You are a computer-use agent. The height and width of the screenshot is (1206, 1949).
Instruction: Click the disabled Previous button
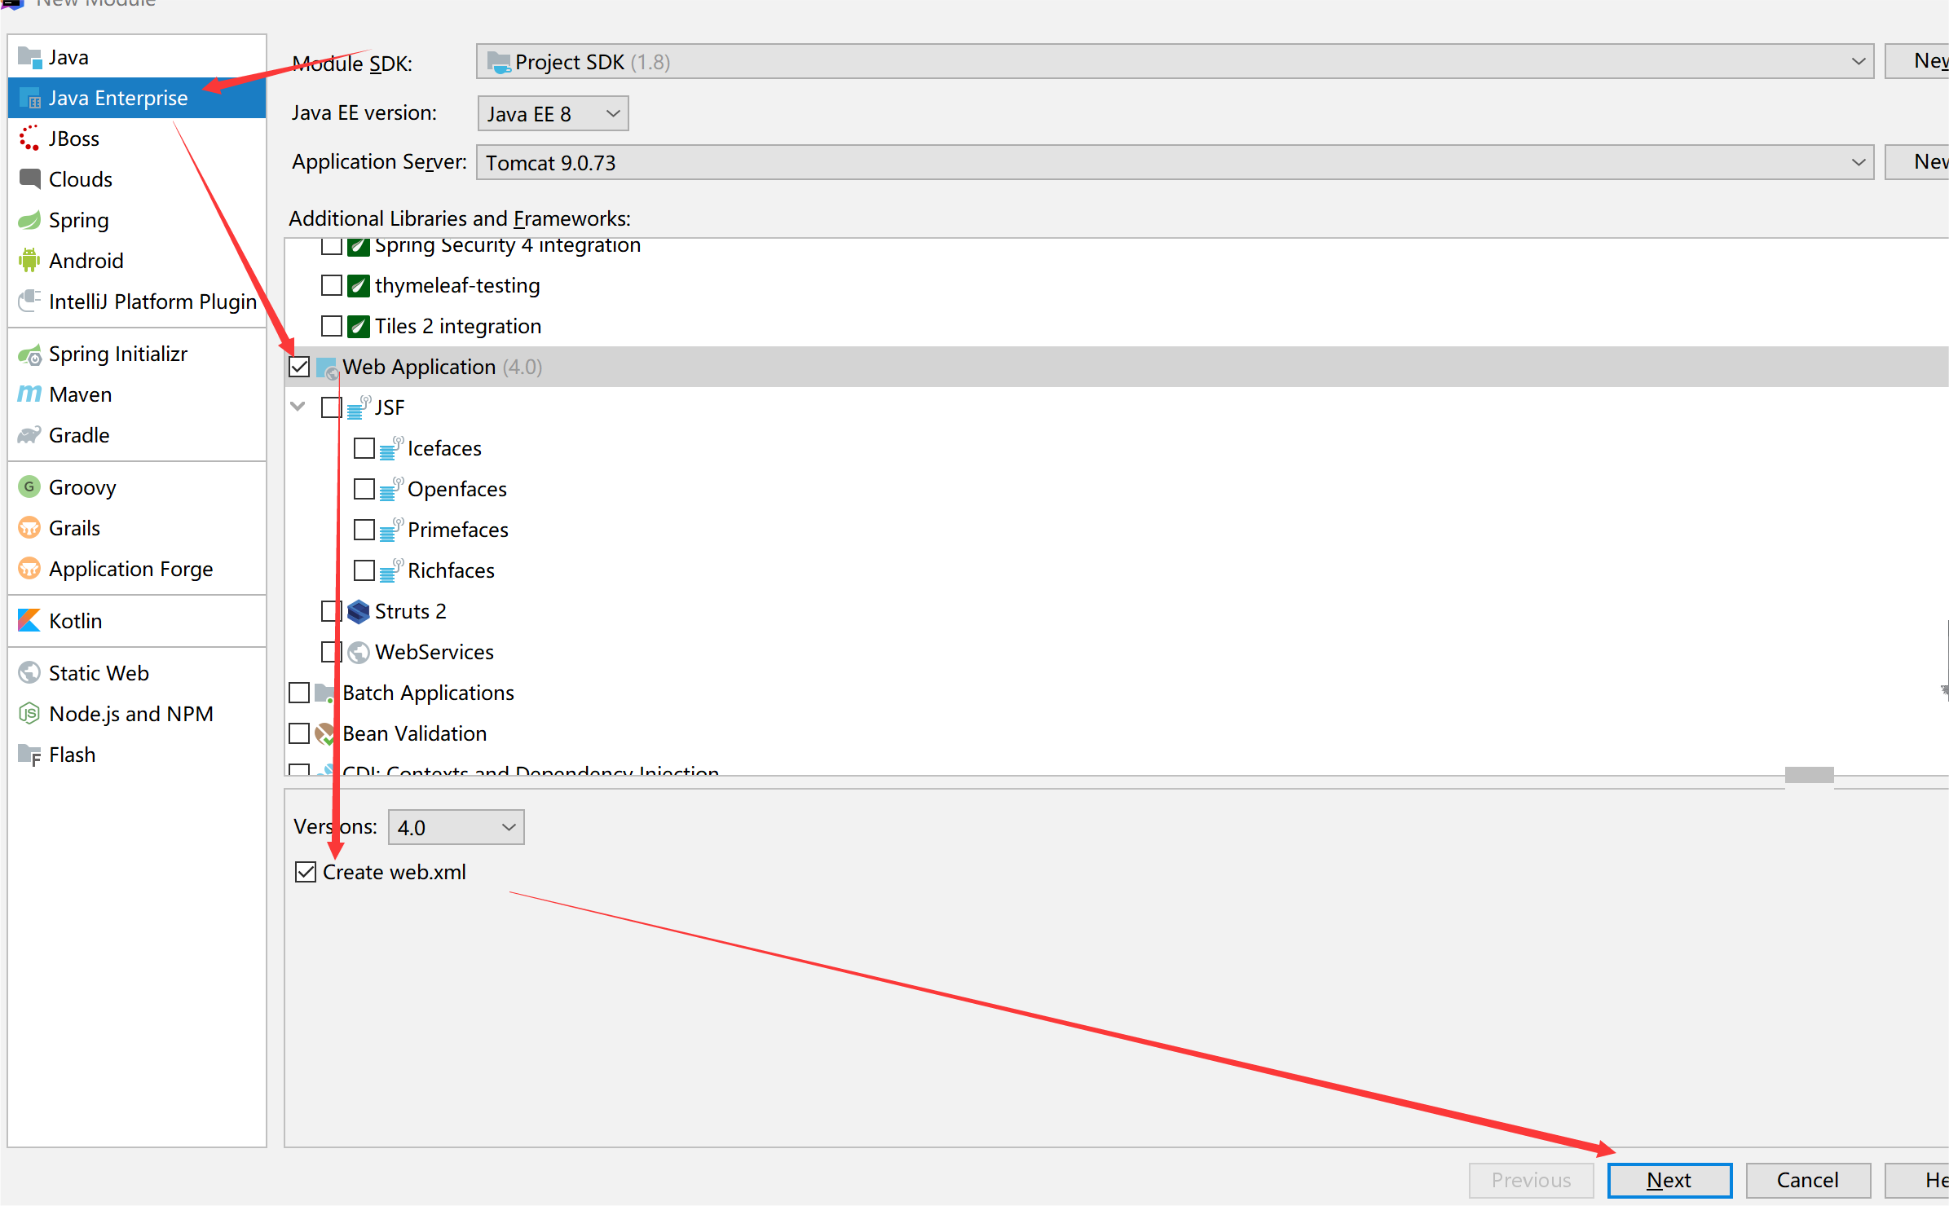[1531, 1181]
